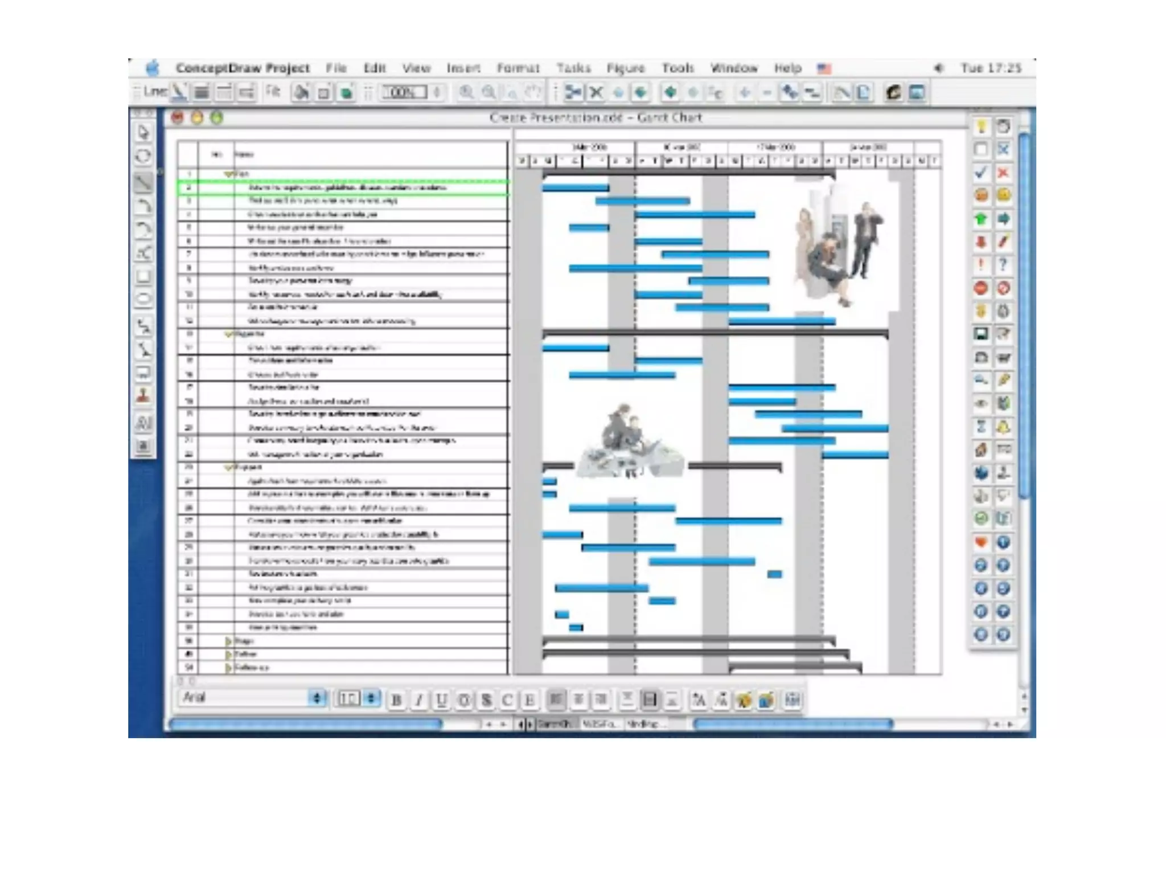Click the red X symbol icon

point(1003,173)
